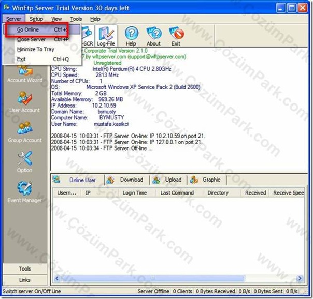
Task: Switch to the Graphic tab
Action: pos(207,180)
